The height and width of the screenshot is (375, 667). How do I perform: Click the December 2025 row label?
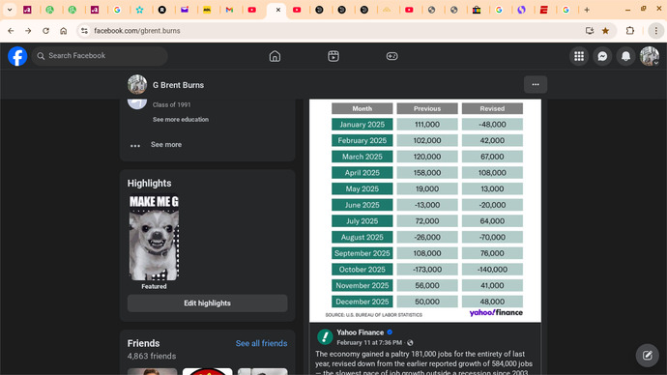[362, 302]
